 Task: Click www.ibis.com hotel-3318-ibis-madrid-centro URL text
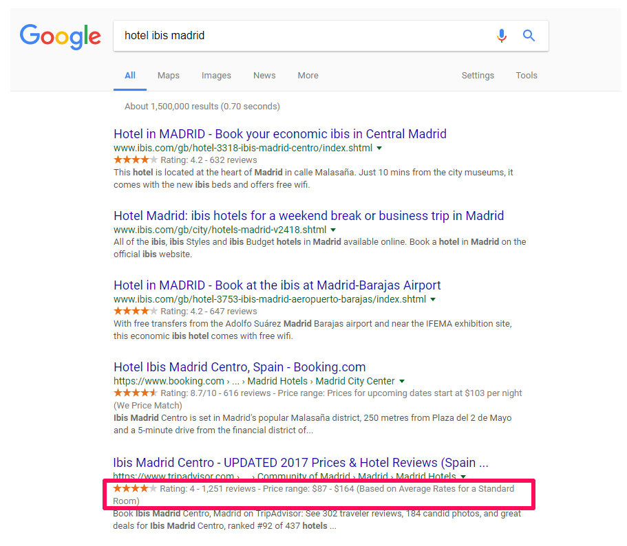[243, 148]
